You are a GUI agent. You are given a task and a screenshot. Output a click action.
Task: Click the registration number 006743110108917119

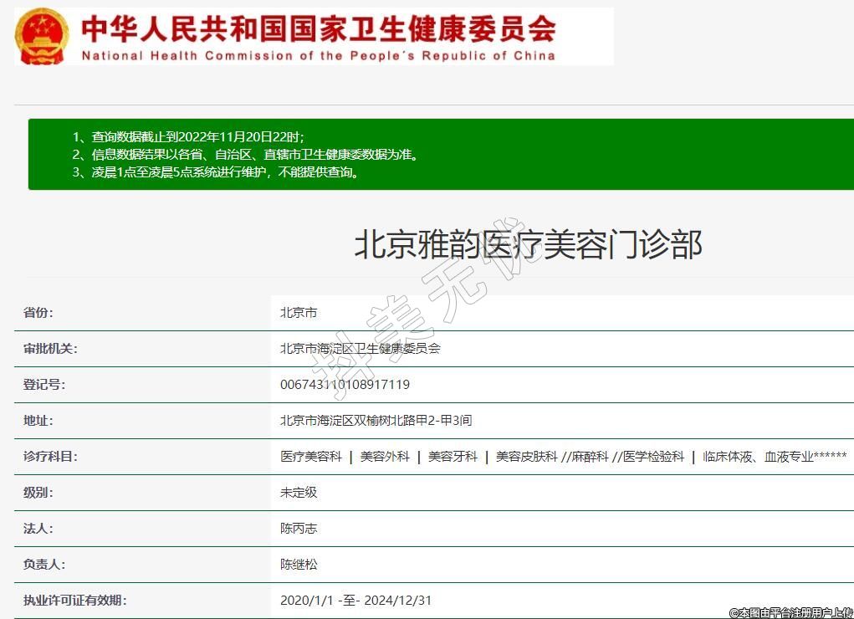(345, 385)
